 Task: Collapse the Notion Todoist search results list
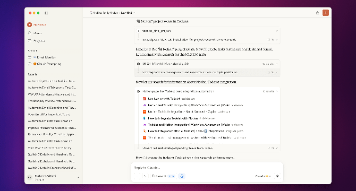[207, 91]
